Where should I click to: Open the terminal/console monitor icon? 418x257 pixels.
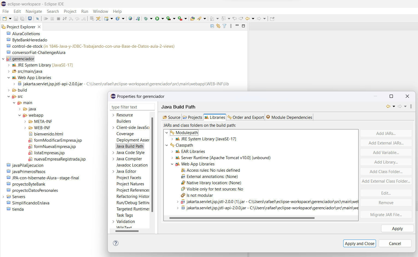(x=30, y=19)
